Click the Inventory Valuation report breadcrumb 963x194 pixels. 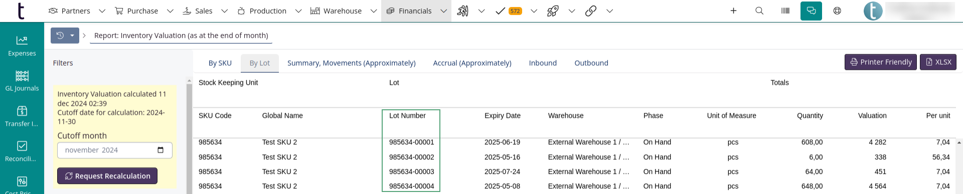coord(181,36)
